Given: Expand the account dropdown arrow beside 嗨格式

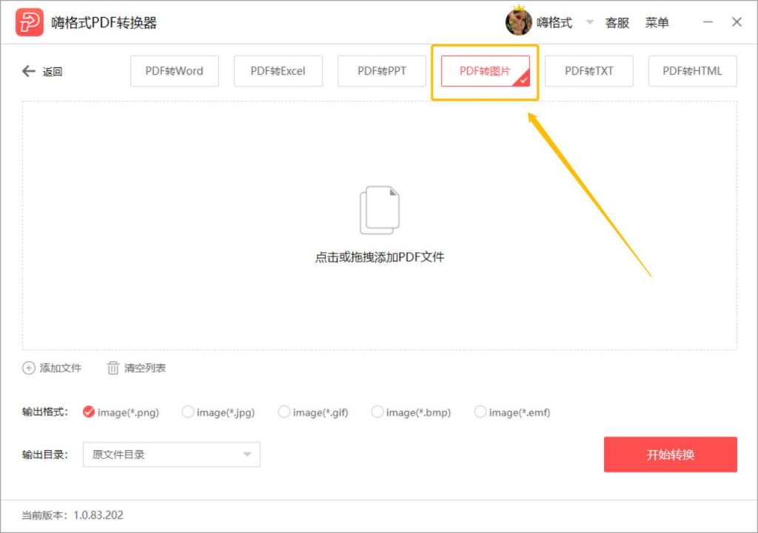Looking at the screenshot, I should pos(589,22).
